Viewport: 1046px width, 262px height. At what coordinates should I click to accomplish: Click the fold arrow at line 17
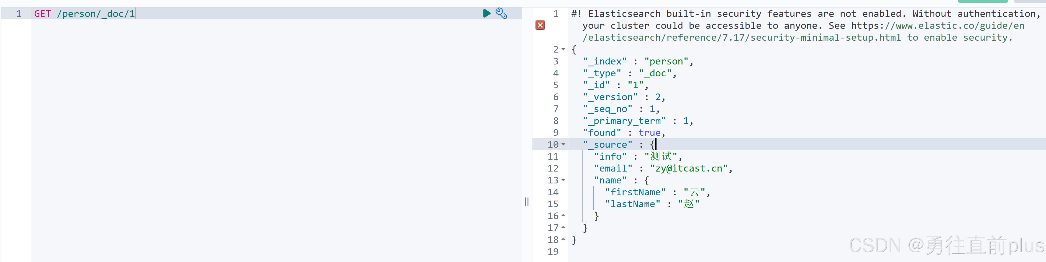pos(564,227)
